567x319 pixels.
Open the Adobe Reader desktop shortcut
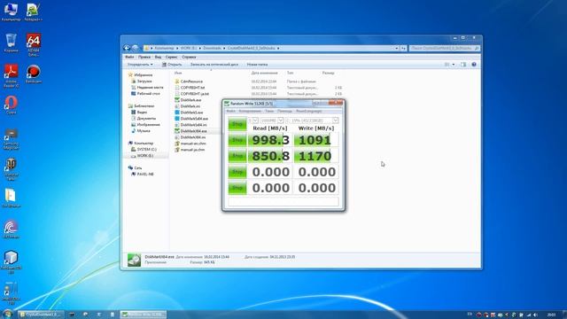11,75
